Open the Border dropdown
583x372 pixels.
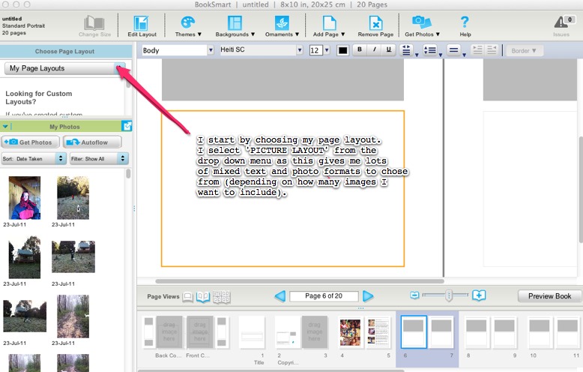[524, 50]
